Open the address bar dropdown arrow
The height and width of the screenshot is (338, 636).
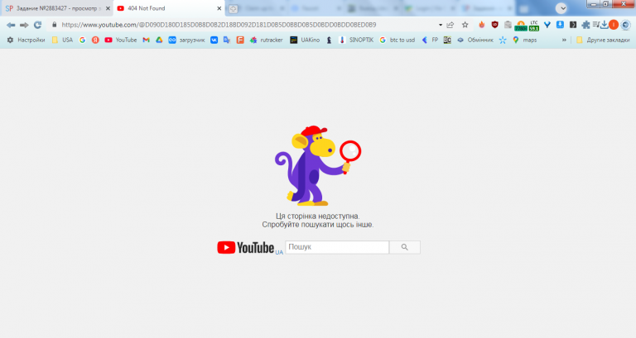pyautogui.click(x=441, y=25)
